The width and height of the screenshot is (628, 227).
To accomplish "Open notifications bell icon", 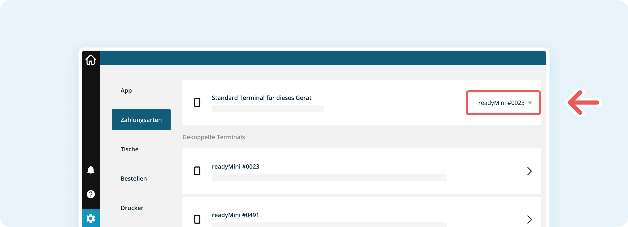I will pos(91,170).
